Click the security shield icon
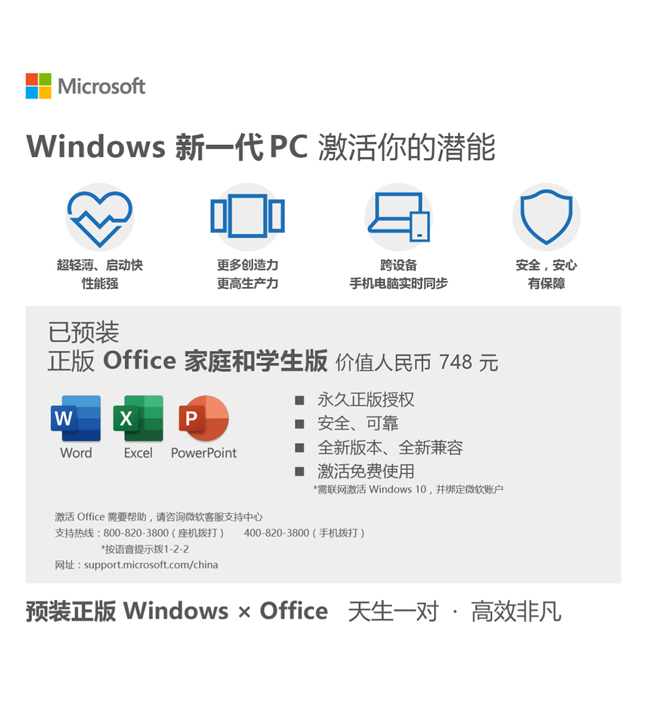This screenshot has height=721, width=647. 546,217
